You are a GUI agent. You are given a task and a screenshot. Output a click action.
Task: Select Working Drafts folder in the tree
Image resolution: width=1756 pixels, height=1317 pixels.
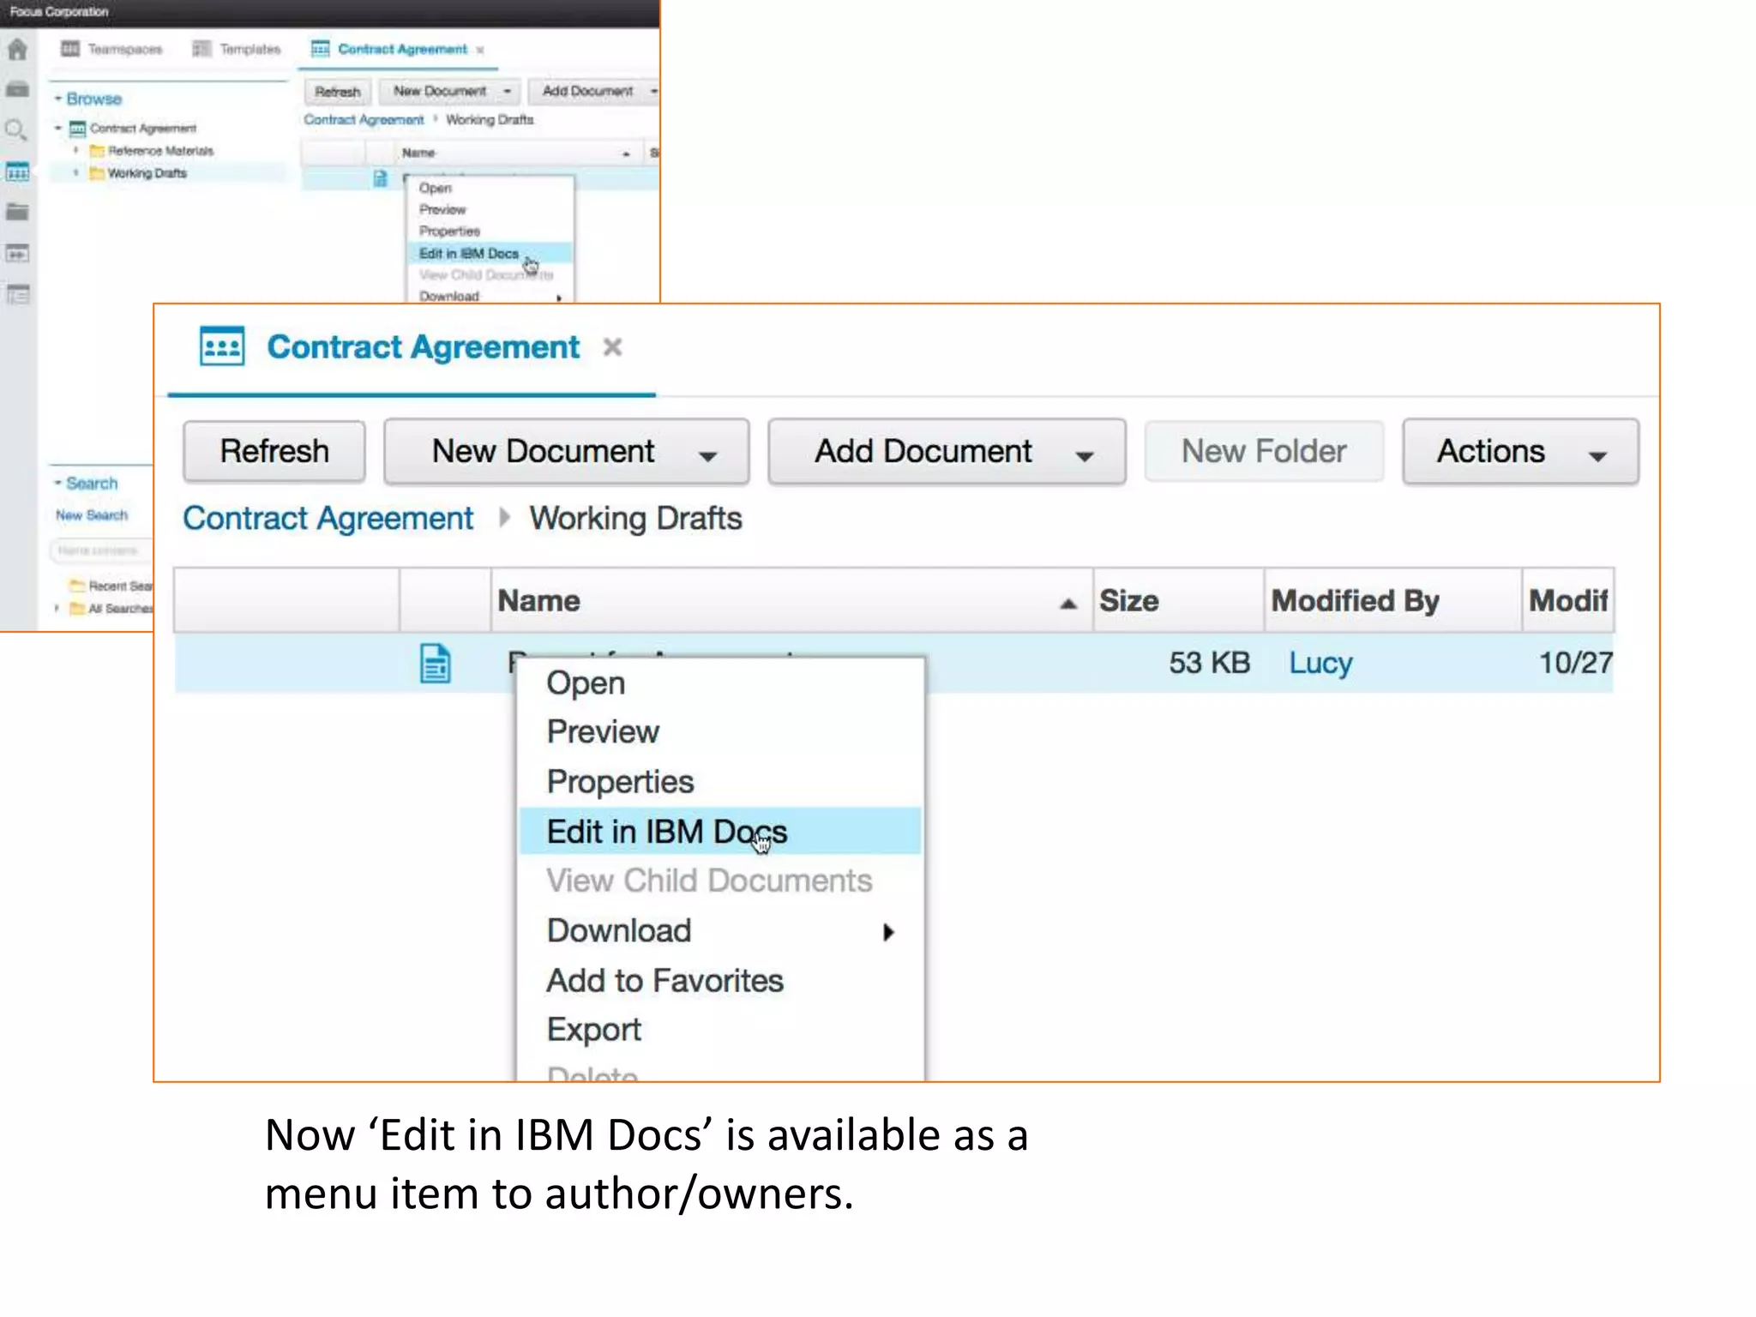(x=147, y=173)
